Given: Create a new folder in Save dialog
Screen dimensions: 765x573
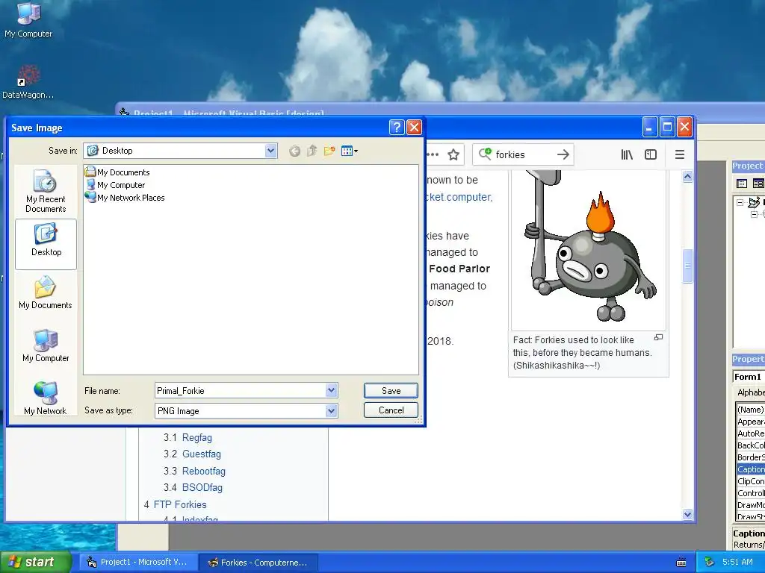Looking at the screenshot, I should [x=329, y=151].
